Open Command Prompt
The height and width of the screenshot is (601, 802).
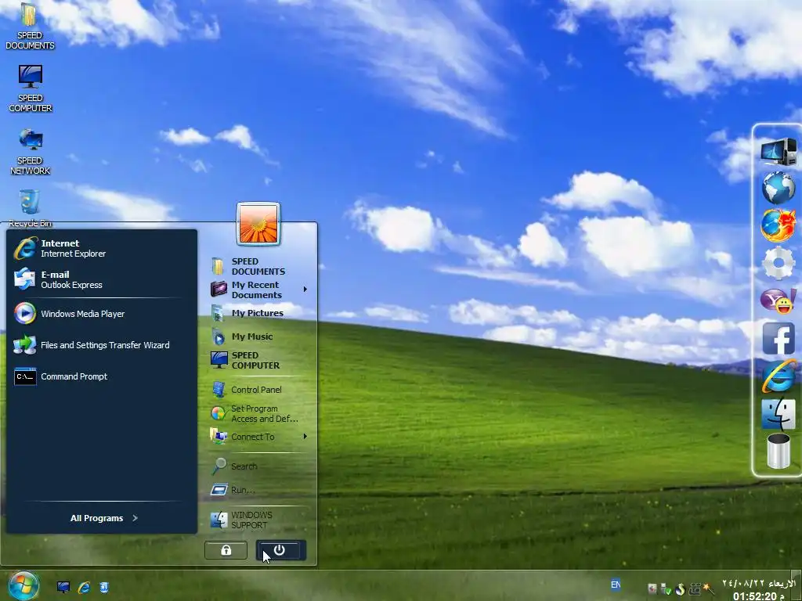(x=101, y=376)
